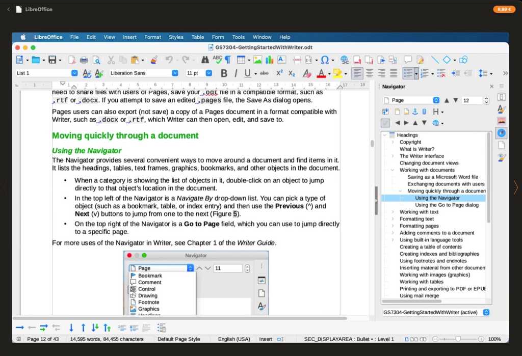
Task: Click the anchor icon in Navigator
Action: click(x=415, y=112)
